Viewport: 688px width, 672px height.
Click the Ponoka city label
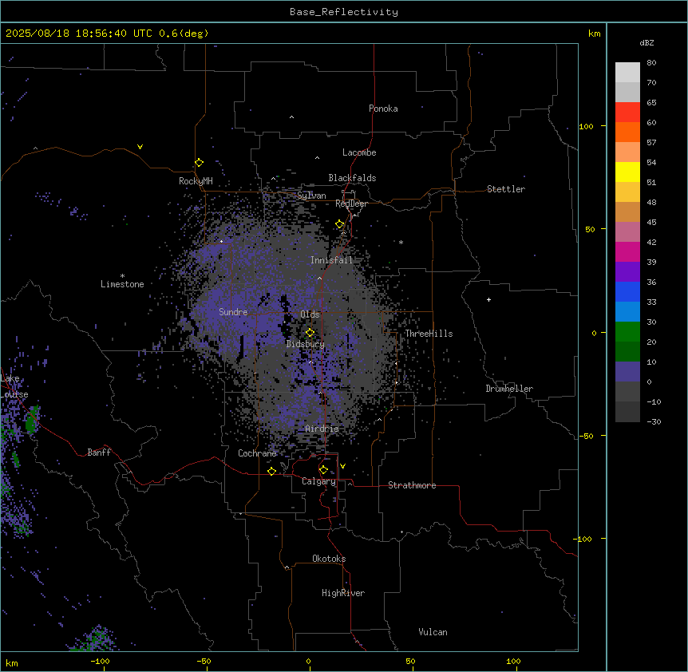(x=383, y=109)
